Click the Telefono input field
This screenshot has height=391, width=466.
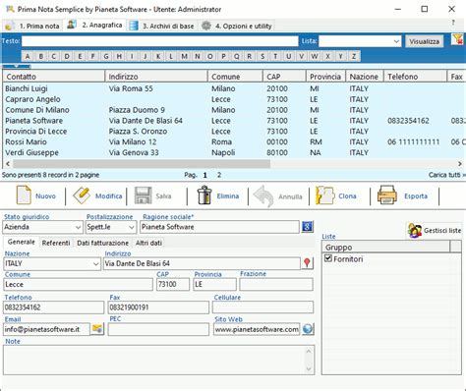pyautogui.click(x=54, y=307)
